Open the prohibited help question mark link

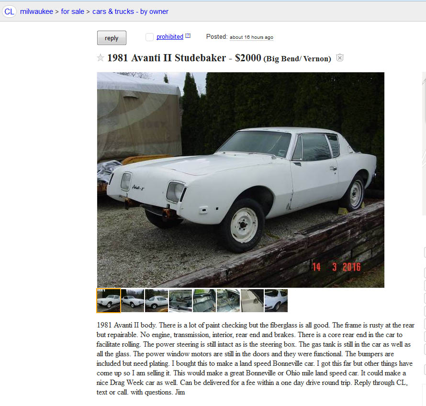click(188, 35)
